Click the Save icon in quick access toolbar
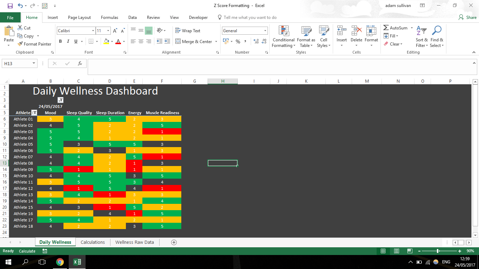479x269 pixels. [10, 6]
